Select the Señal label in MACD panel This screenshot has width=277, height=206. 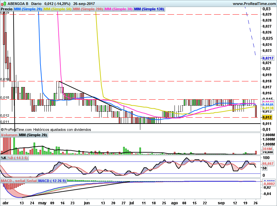point(32,181)
